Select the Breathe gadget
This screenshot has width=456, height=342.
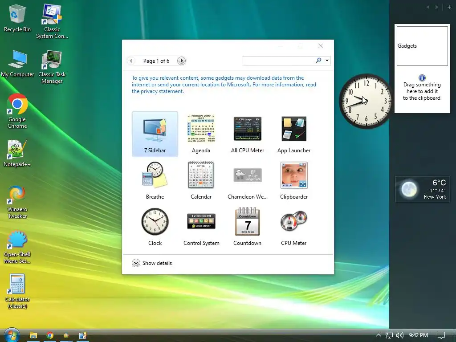coord(155,180)
